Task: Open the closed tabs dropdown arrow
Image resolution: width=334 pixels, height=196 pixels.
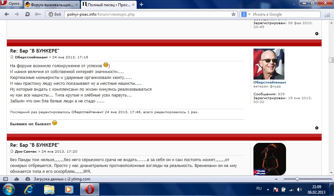Action: [x=294, y=5]
